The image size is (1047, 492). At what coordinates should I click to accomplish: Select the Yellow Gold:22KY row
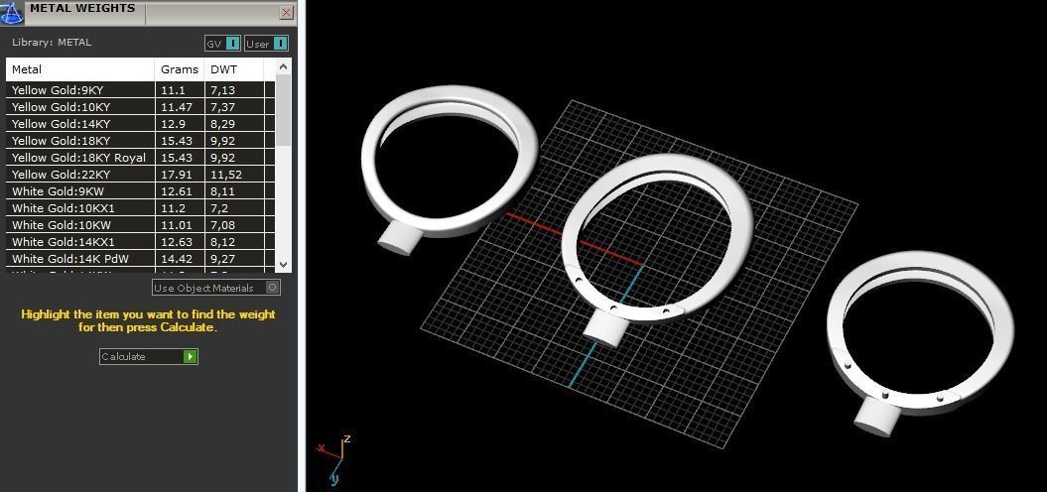(140, 175)
